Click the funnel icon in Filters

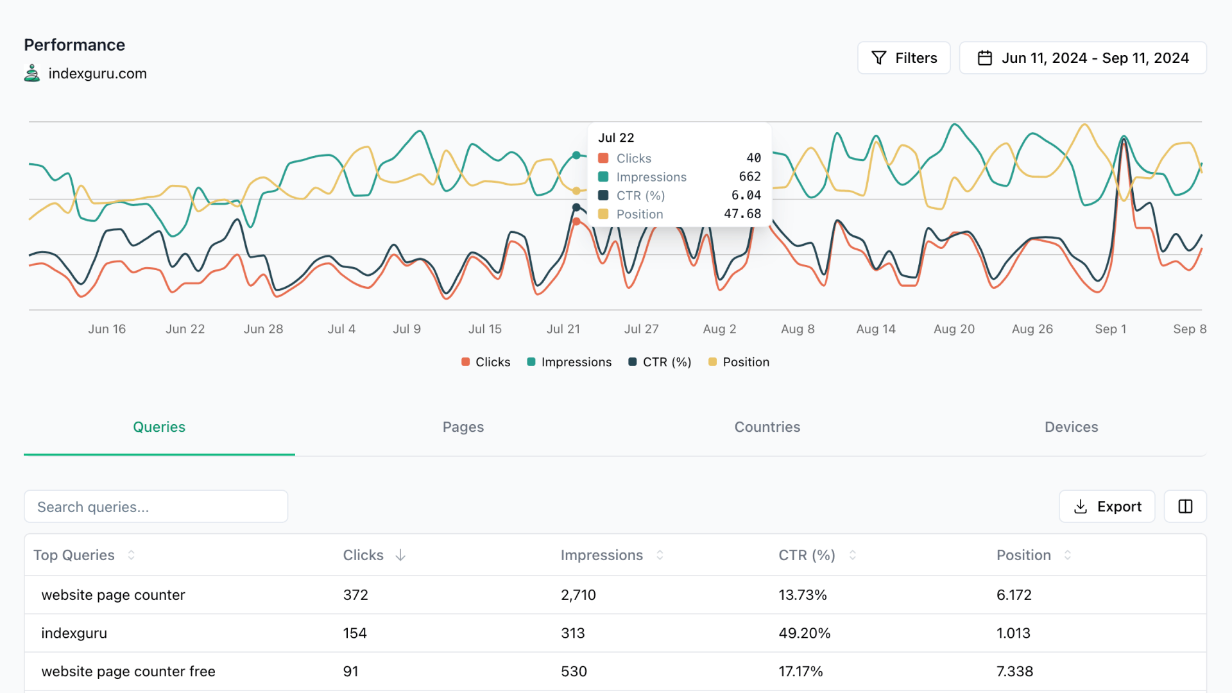coord(878,58)
